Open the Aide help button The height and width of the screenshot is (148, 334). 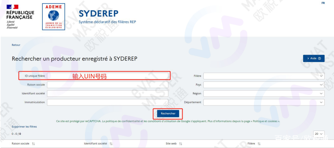point(314,59)
